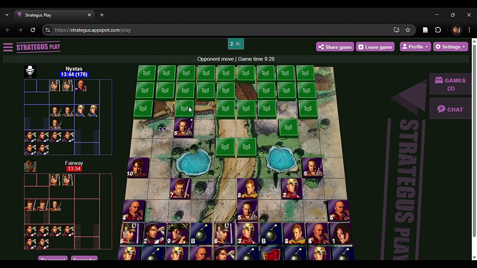Click the Tie request button

coord(53,259)
